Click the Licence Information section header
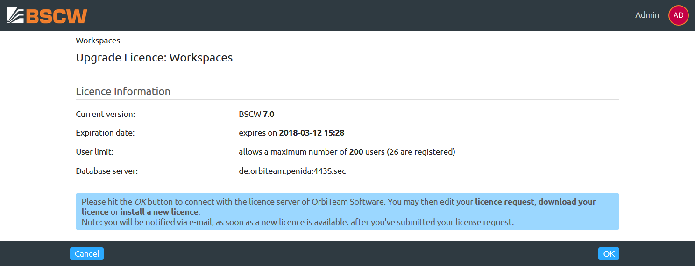 123,91
